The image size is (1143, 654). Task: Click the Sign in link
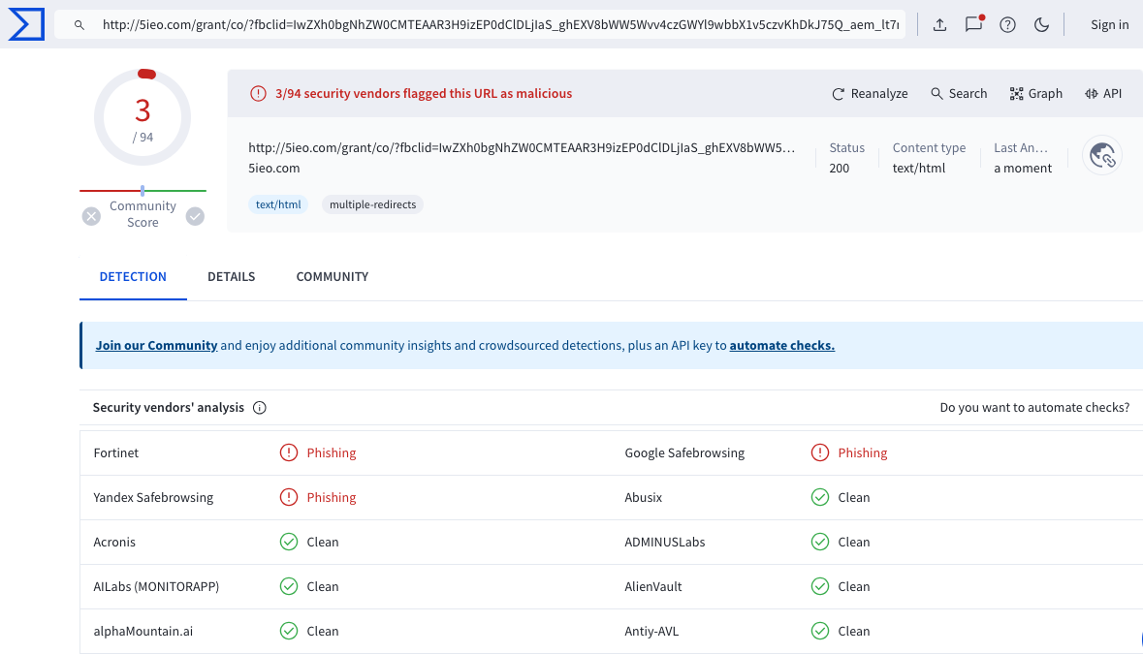(x=1109, y=25)
